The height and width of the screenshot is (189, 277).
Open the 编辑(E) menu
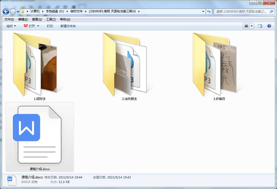(x=23, y=20)
